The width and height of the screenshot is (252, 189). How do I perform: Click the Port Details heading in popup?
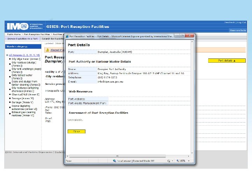79,45
